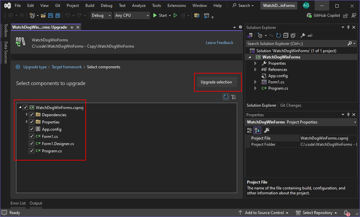Switch Properties panel to categorized view

pyautogui.click(x=249, y=130)
